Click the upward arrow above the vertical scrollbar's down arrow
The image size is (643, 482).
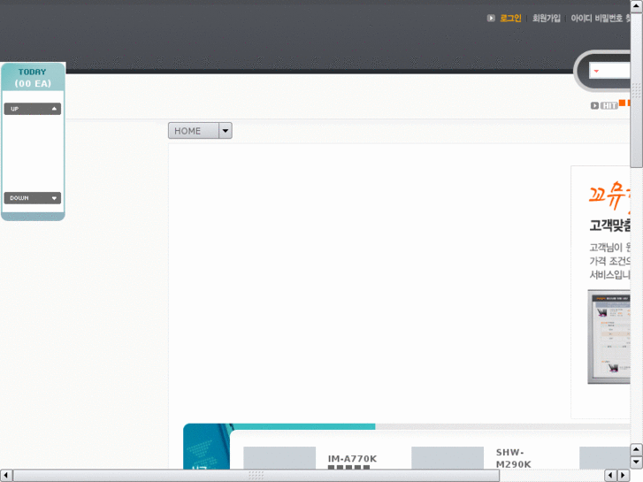(x=637, y=449)
